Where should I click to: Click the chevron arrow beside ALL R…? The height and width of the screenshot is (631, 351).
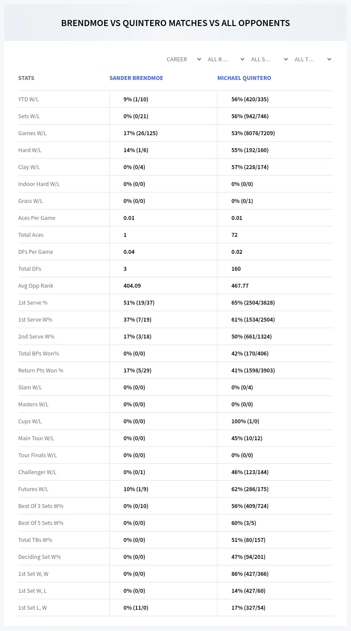[x=242, y=60]
